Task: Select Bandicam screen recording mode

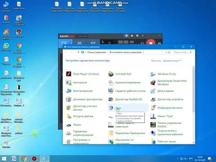Action: [64, 43]
